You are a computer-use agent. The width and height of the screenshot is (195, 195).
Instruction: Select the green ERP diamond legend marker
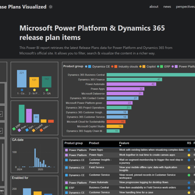click(14, 129)
